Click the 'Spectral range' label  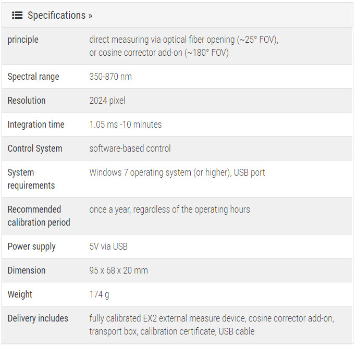tap(33, 77)
